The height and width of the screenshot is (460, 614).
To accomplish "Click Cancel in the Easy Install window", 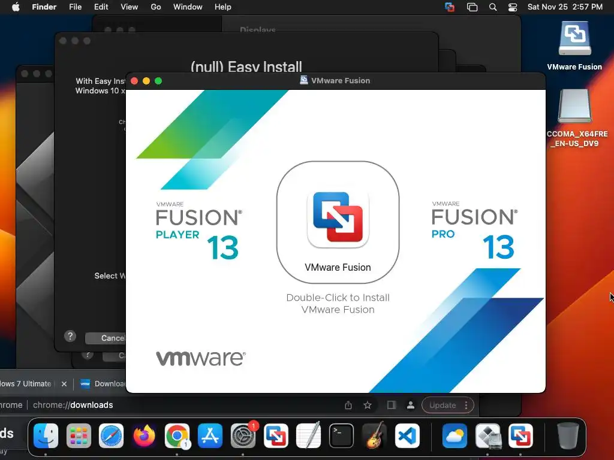I will click(106, 338).
